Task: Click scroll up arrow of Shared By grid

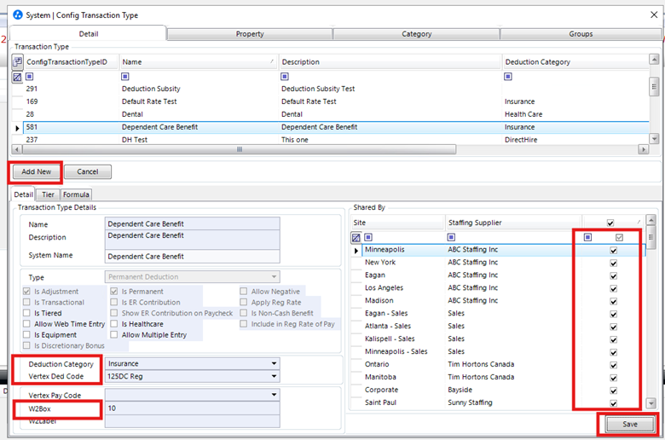Action: (651, 220)
